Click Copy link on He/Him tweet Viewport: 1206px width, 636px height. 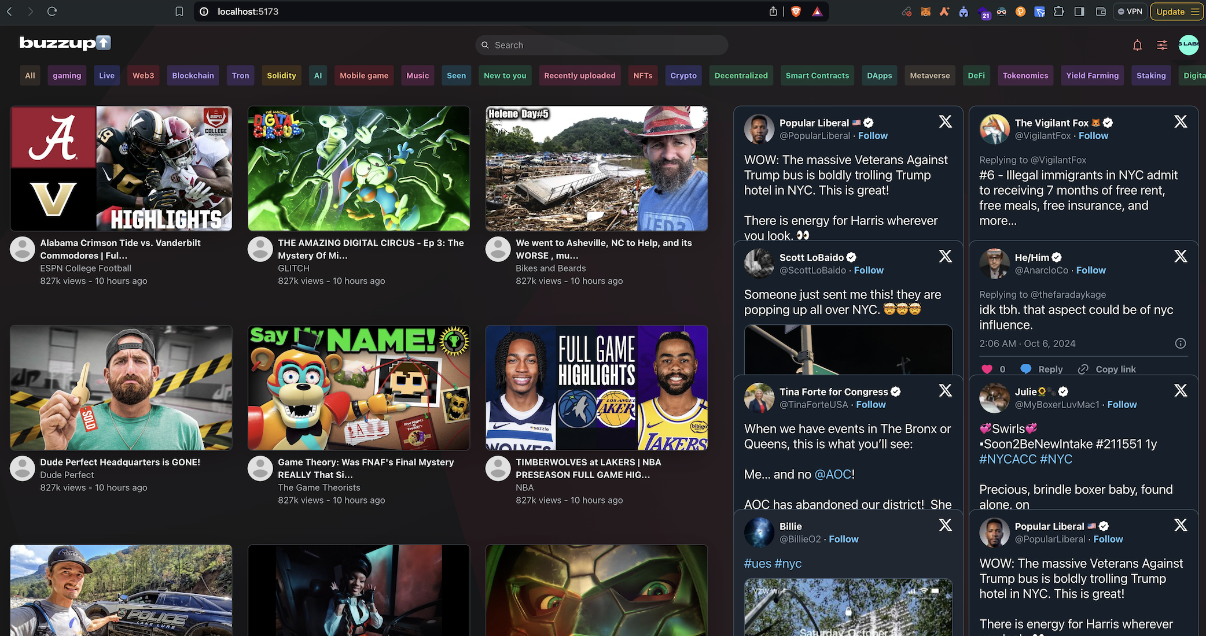(x=1107, y=369)
